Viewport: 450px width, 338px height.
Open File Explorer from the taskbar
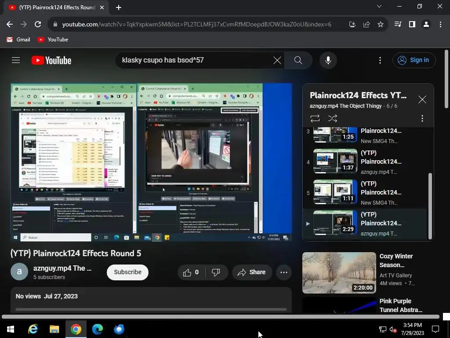(54, 329)
